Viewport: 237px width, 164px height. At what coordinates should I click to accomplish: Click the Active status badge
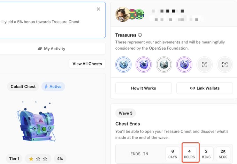(x=53, y=86)
